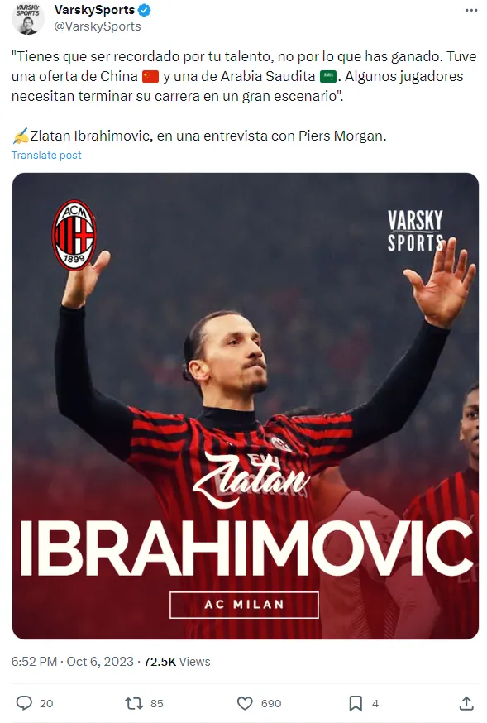Screen dimensions: 487x723
Task: Click the reply speech bubble icon
Action: (24, 703)
